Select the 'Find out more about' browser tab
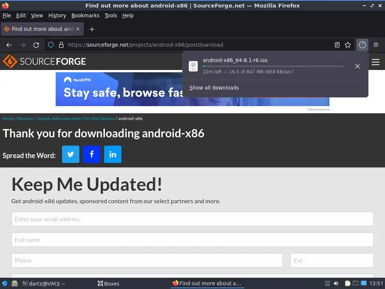The image size is (385, 289). click(42, 29)
